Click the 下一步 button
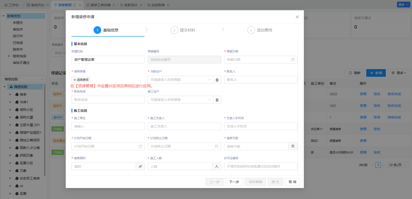 (x=234, y=182)
